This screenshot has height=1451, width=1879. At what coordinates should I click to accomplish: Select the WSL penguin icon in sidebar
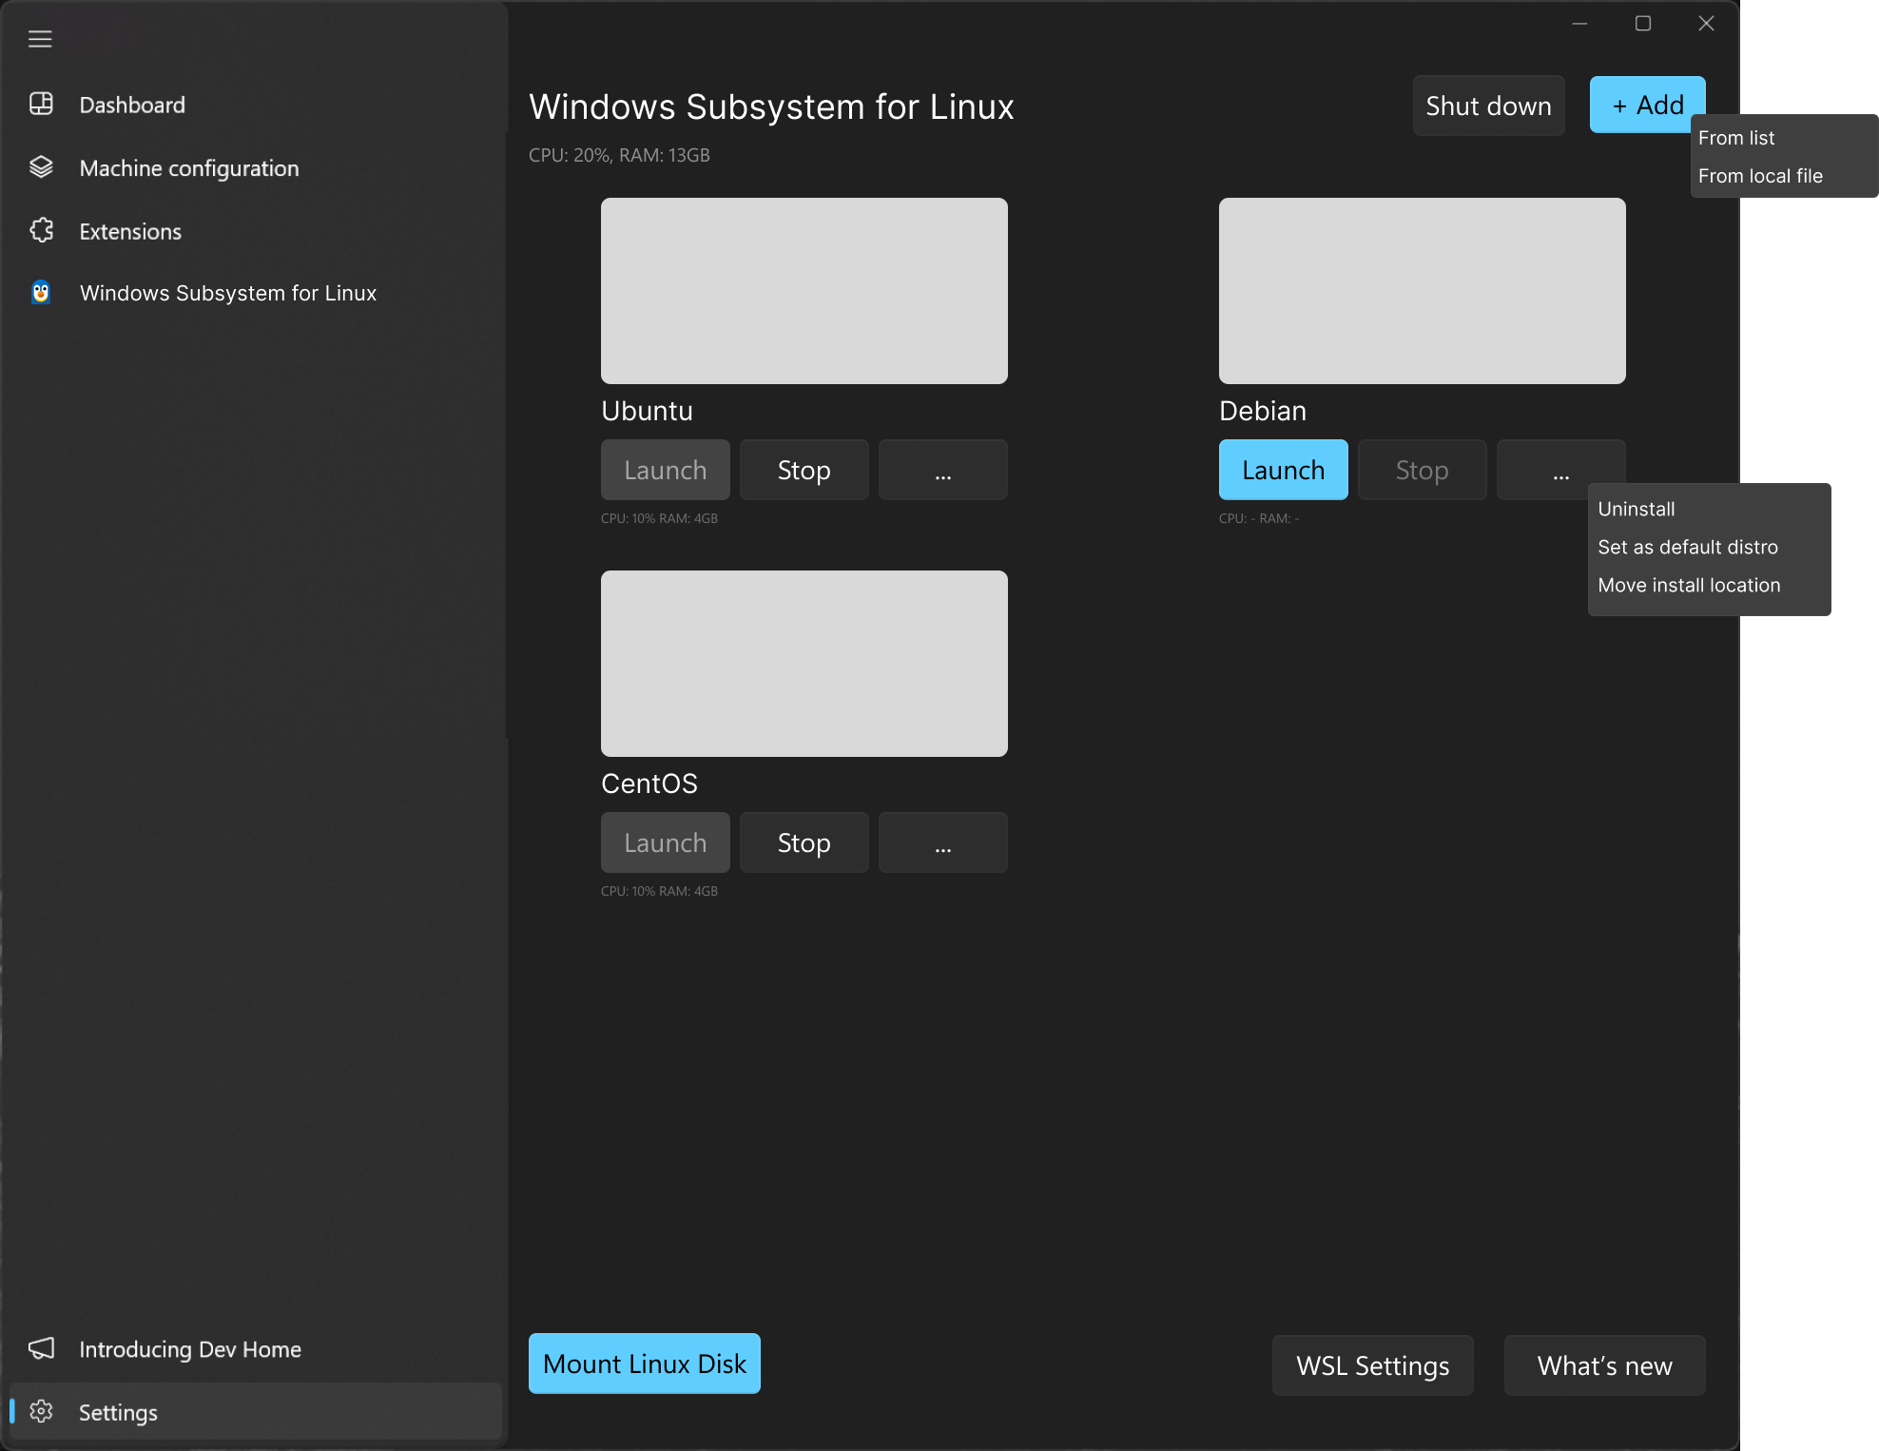tap(42, 293)
